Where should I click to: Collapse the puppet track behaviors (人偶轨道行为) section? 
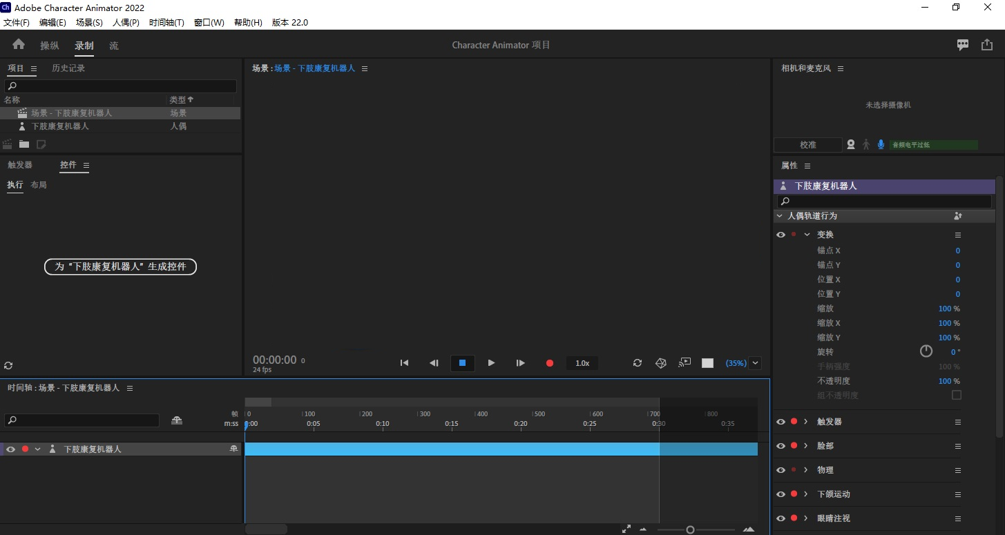780,216
